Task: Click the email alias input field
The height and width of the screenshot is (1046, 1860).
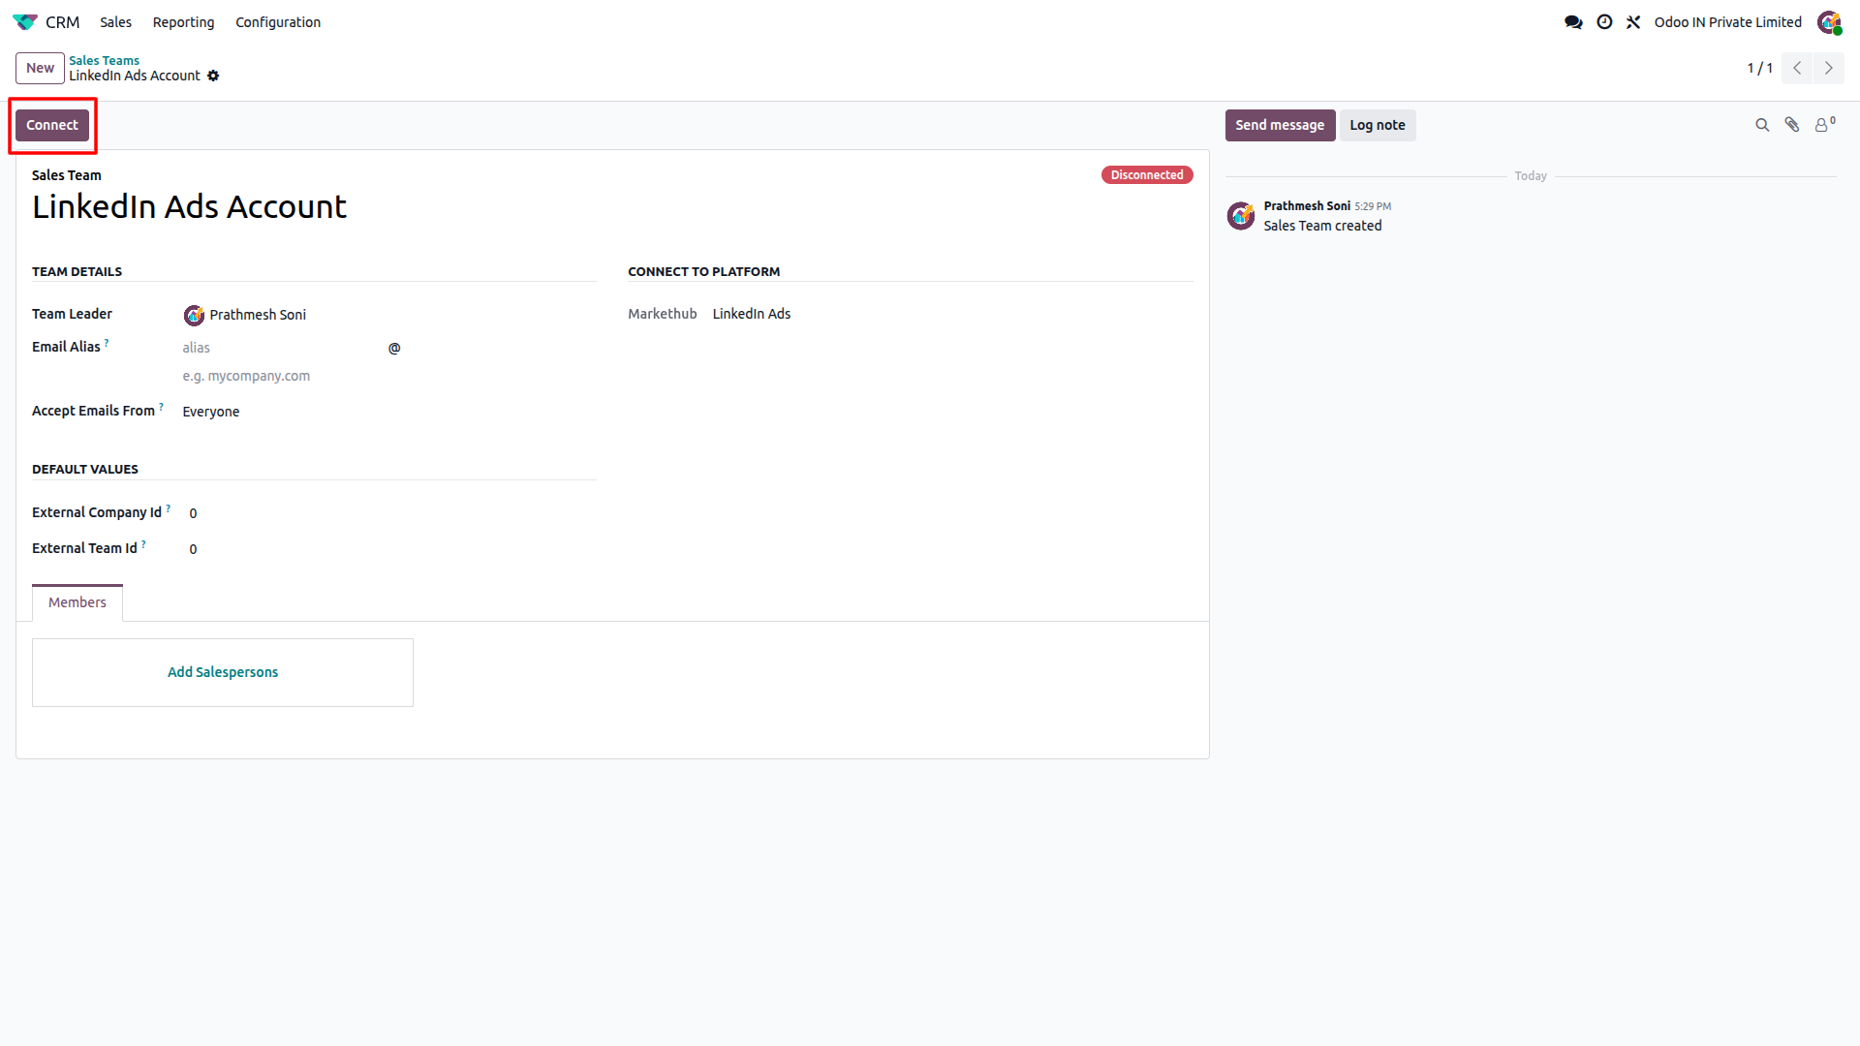Action: point(282,348)
